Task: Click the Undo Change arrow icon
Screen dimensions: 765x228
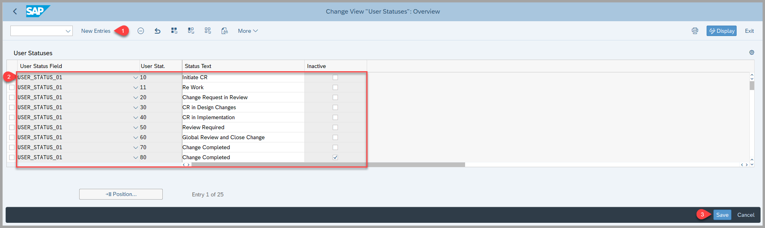Action: click(158, 31)
